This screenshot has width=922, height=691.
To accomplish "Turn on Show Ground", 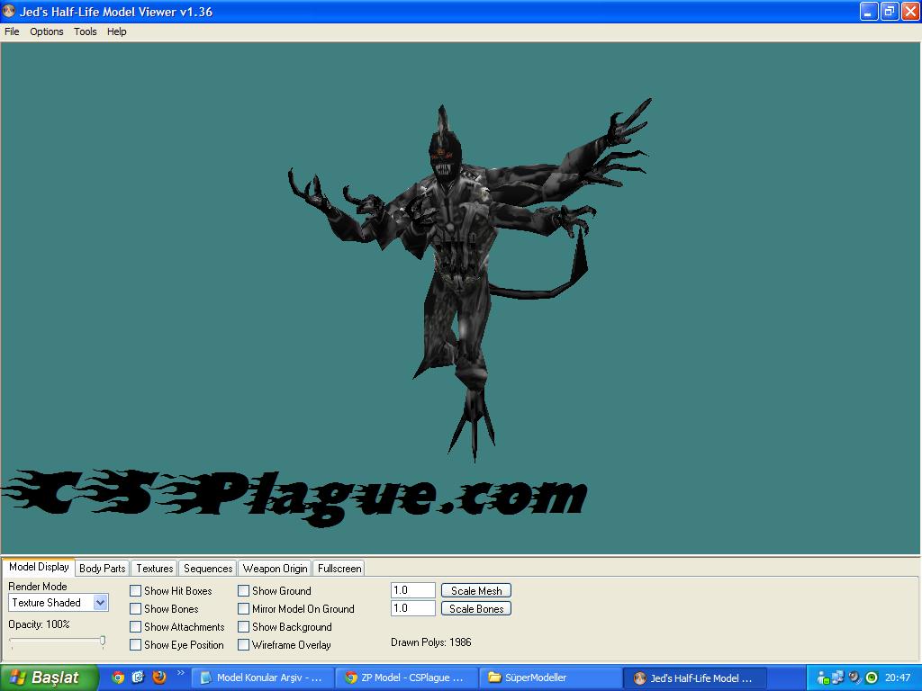I will pos(243,591).
